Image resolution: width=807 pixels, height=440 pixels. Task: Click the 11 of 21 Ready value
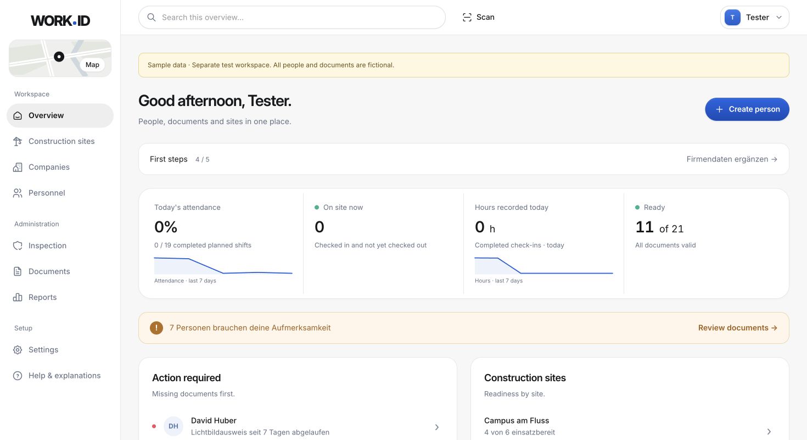click(659, 227)
